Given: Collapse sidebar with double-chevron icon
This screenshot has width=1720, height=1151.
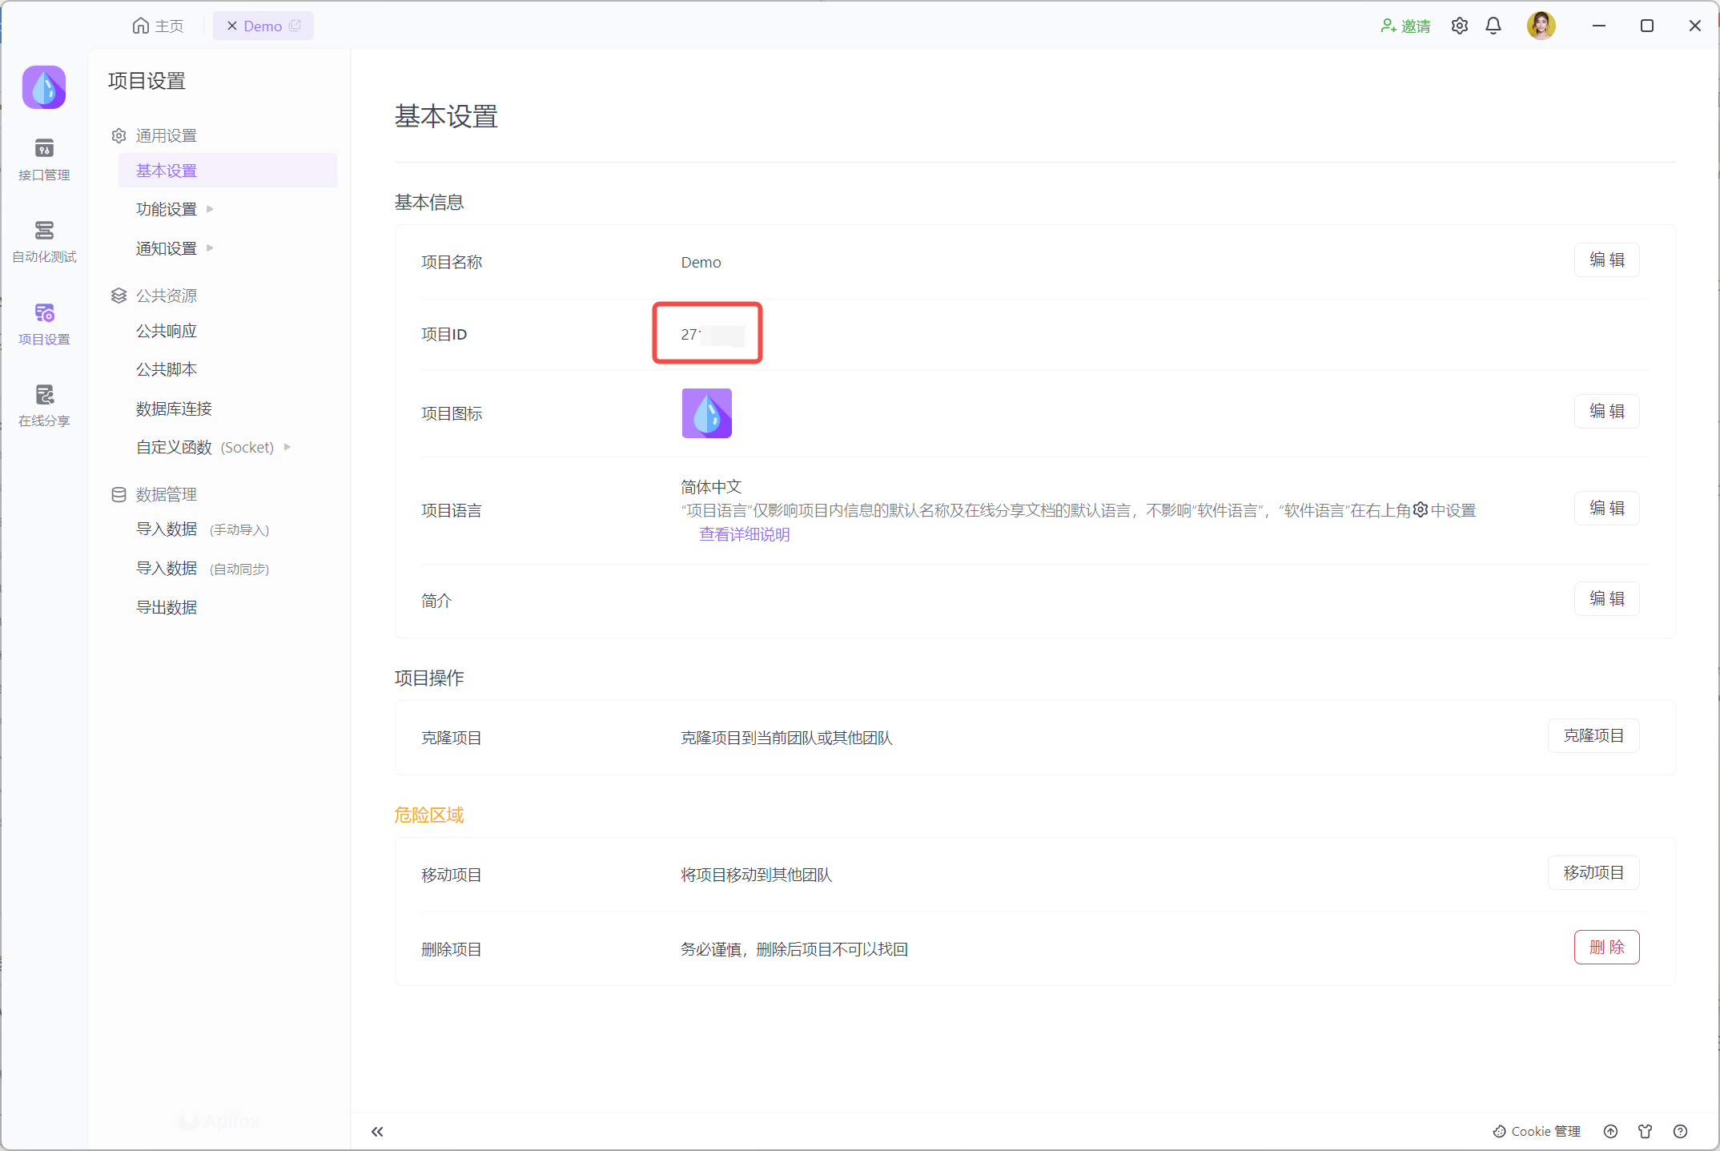Looking at the screenshot, I should [377, 1132].
